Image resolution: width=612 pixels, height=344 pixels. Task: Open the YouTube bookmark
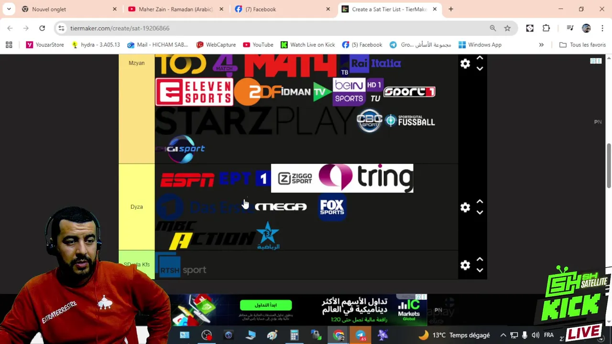(x=258, y=44)
